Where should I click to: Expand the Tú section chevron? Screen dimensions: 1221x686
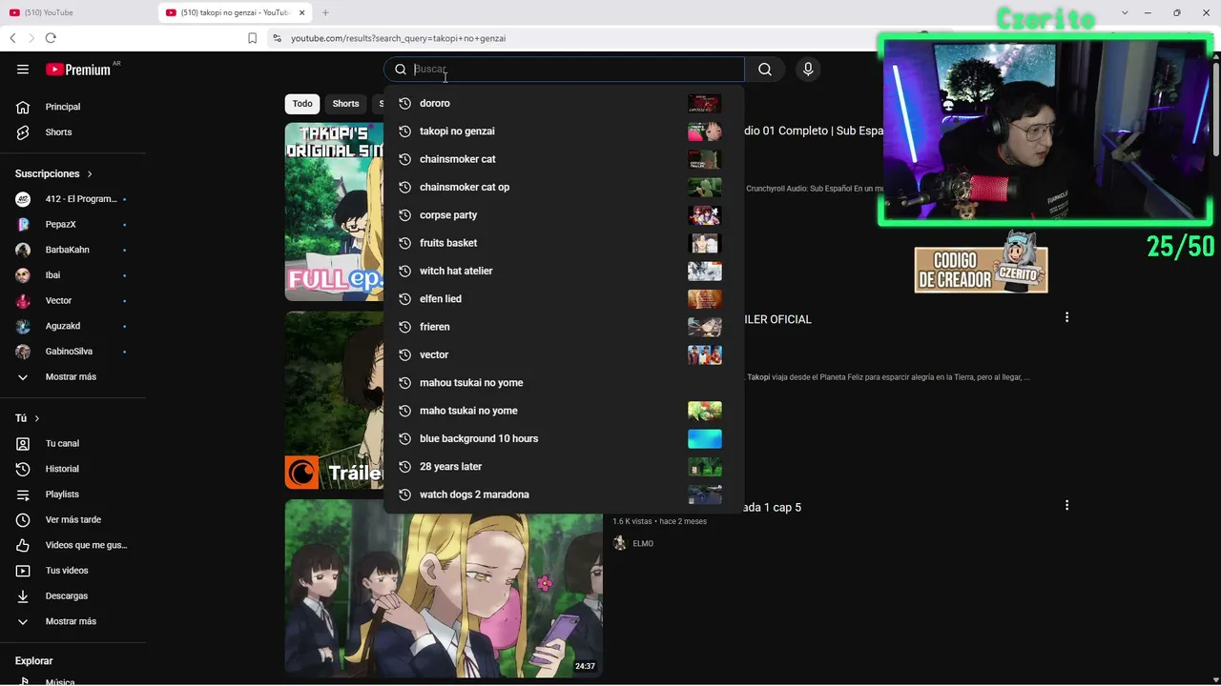click(37, 418)
